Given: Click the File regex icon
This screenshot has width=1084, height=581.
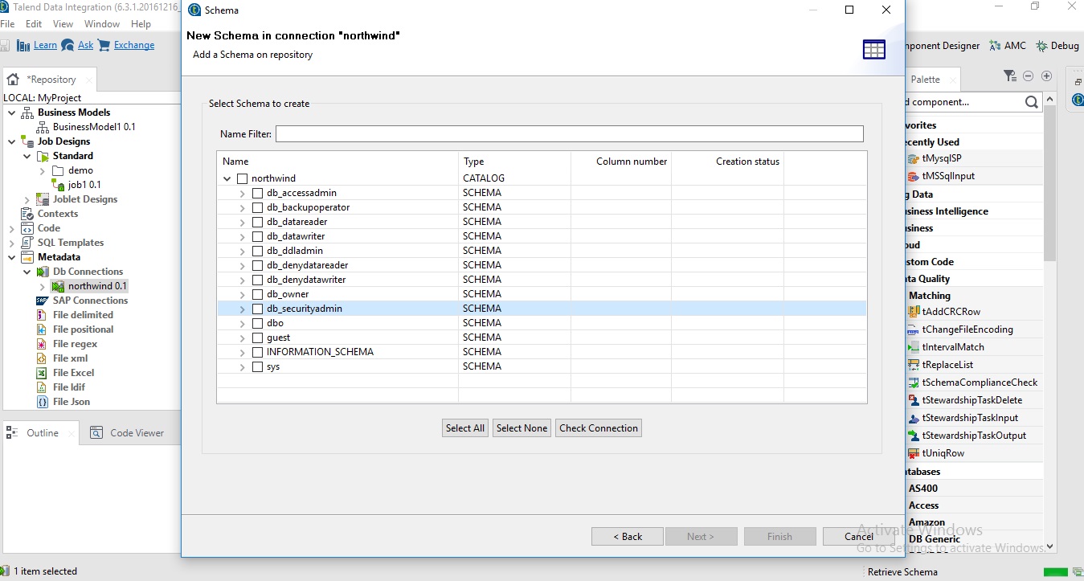Looking at the screenshot, I should pos(43,344).
